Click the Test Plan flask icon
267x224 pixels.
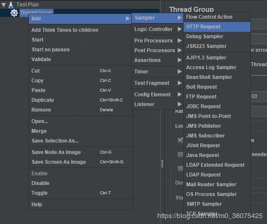click(11, 5)
